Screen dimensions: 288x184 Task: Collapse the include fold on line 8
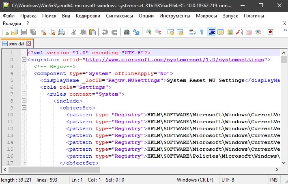point(24,101)
